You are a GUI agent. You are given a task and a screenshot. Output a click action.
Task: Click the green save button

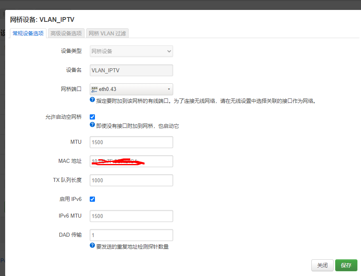click(346, 265)
